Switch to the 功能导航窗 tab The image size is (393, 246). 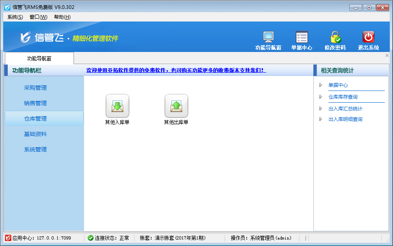pos(39,58)
